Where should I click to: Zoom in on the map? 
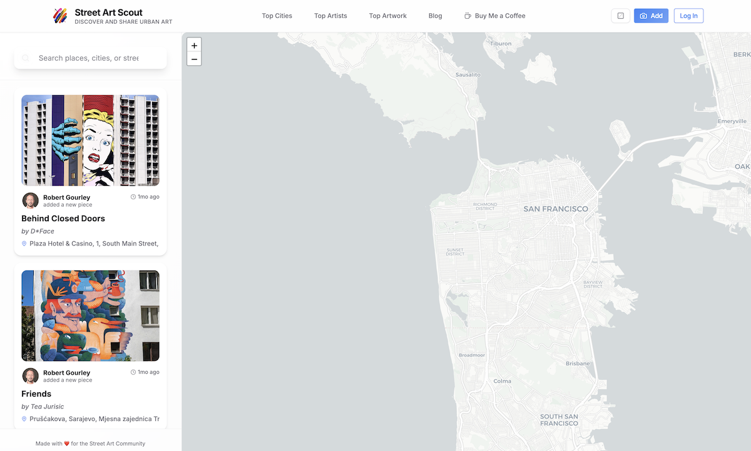click(x=194, y=46)
